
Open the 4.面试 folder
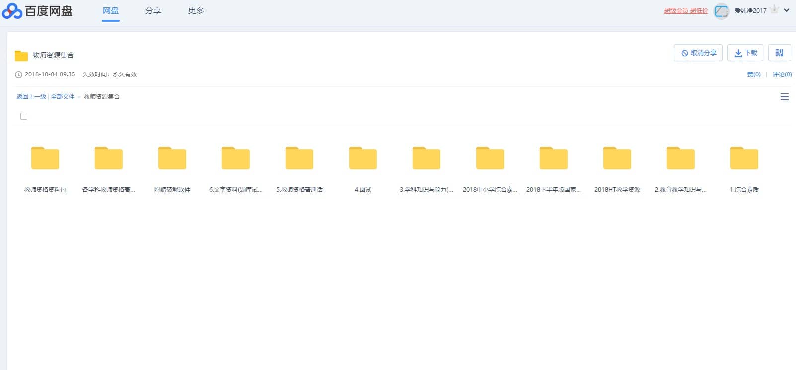click(x=363, y=158)
